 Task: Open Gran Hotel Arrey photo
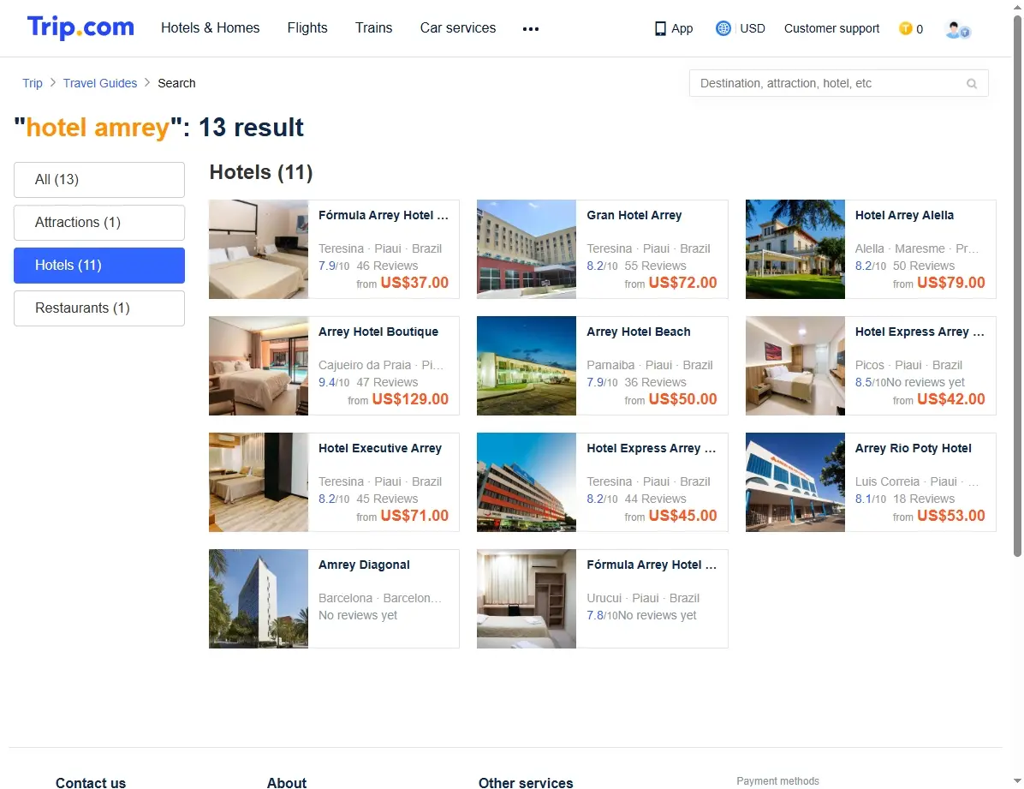(x=527, y=249)
